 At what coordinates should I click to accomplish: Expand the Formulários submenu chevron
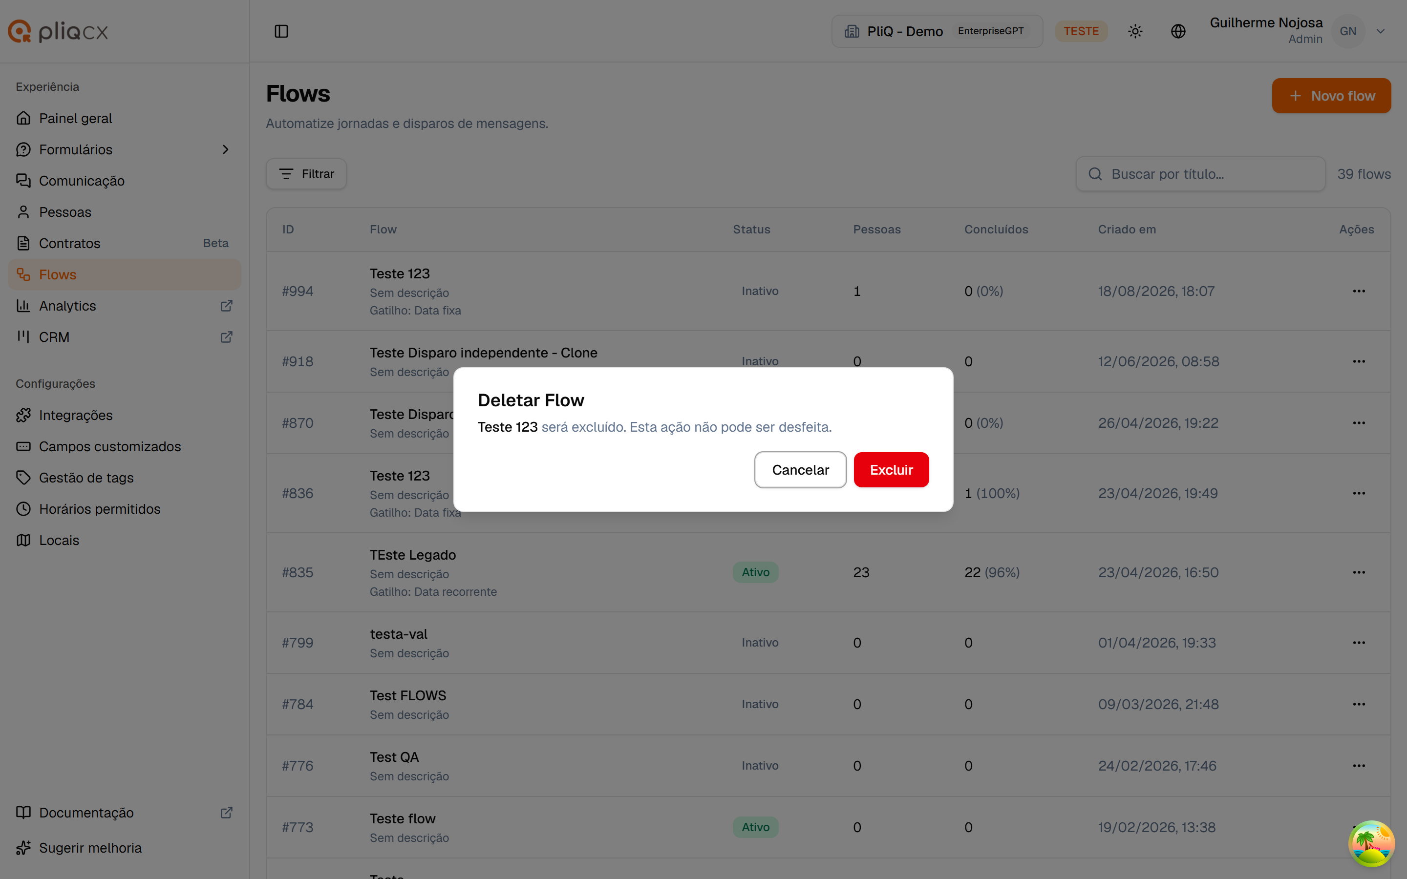click(226, 149)
